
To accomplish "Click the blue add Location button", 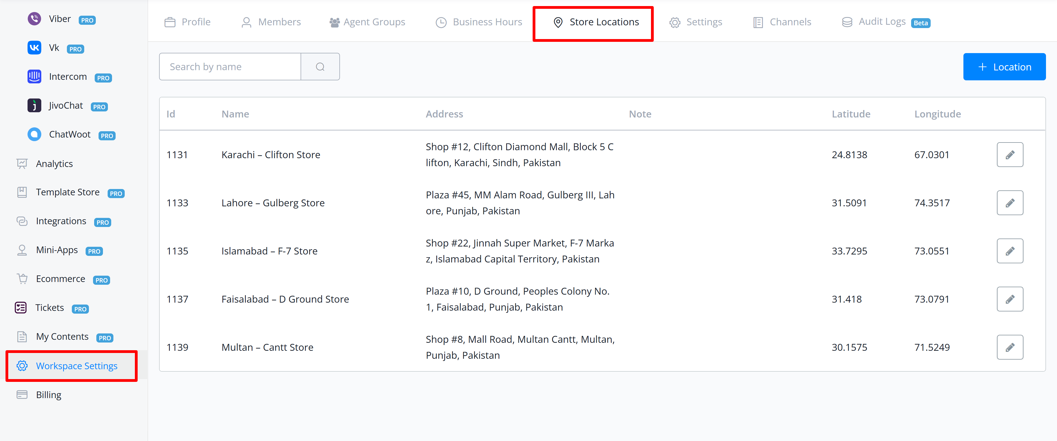I will (1004, 67).
